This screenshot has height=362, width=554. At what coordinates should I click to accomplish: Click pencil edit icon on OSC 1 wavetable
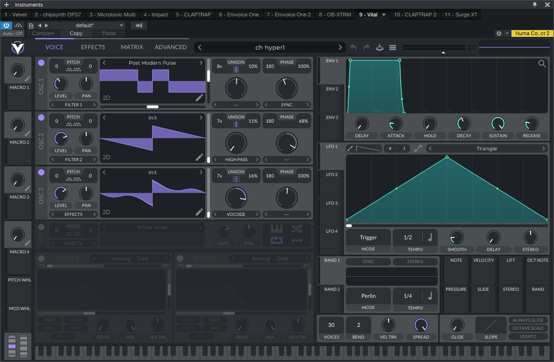tap(200, 97)
